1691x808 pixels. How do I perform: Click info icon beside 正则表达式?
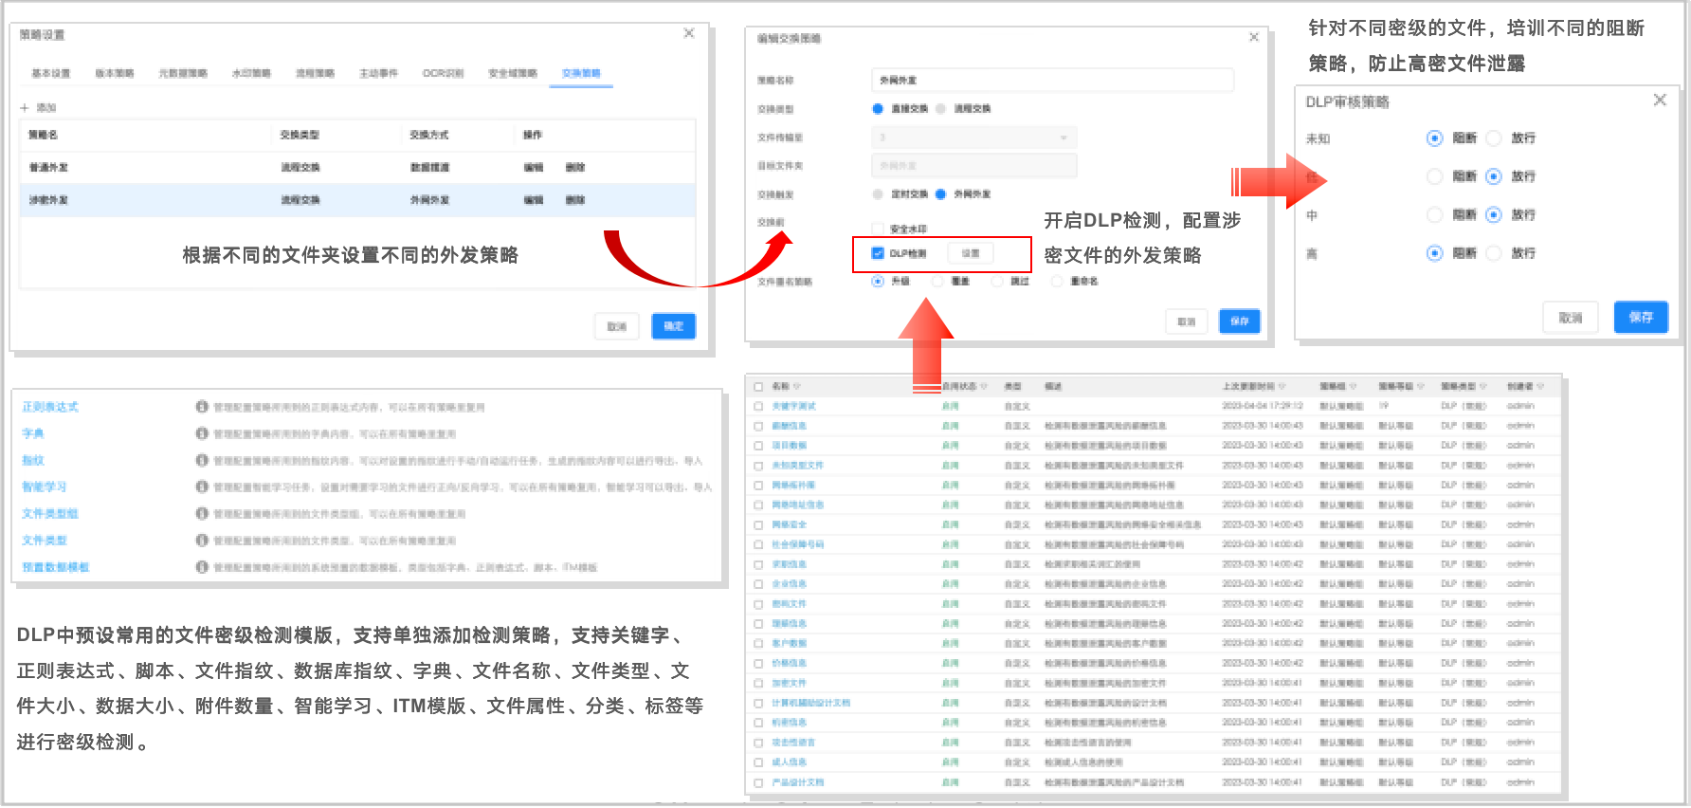click(202, 407)
